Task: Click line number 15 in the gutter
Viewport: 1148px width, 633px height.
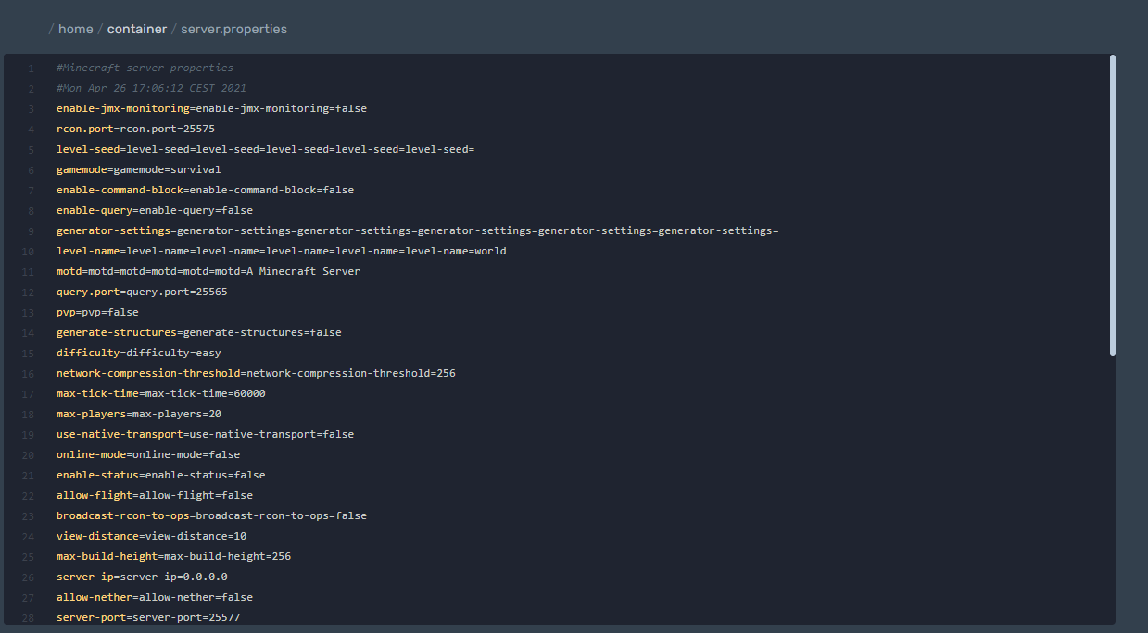Action: (29, 354)
